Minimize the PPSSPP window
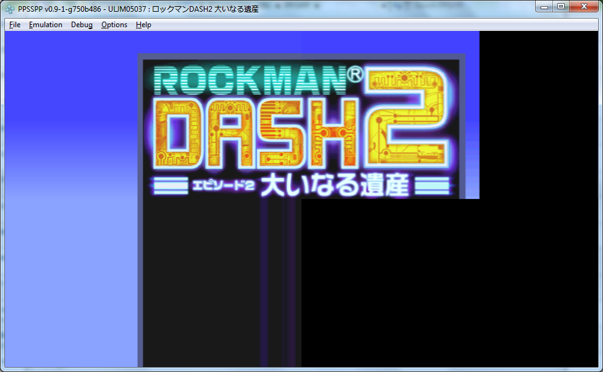The height and width of the screenshot is (372, 603). (546, 7)
